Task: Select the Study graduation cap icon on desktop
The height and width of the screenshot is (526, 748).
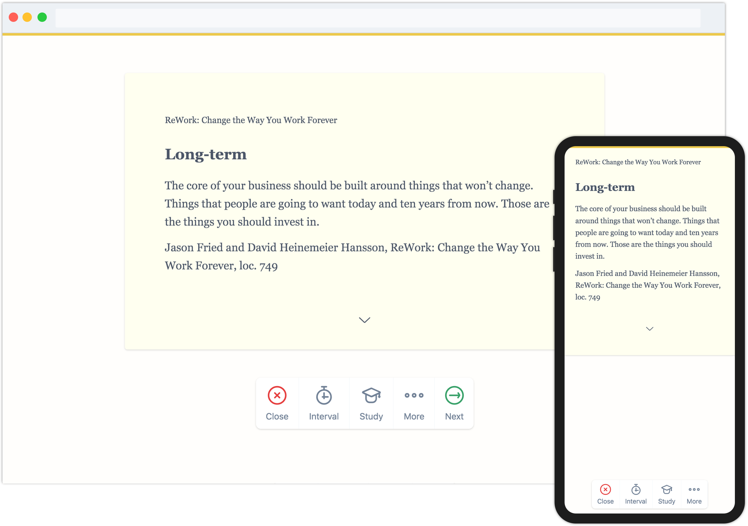Action: pos(371,395)
